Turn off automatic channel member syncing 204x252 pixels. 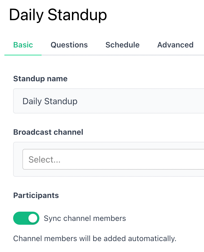click(x=26, y=218)
